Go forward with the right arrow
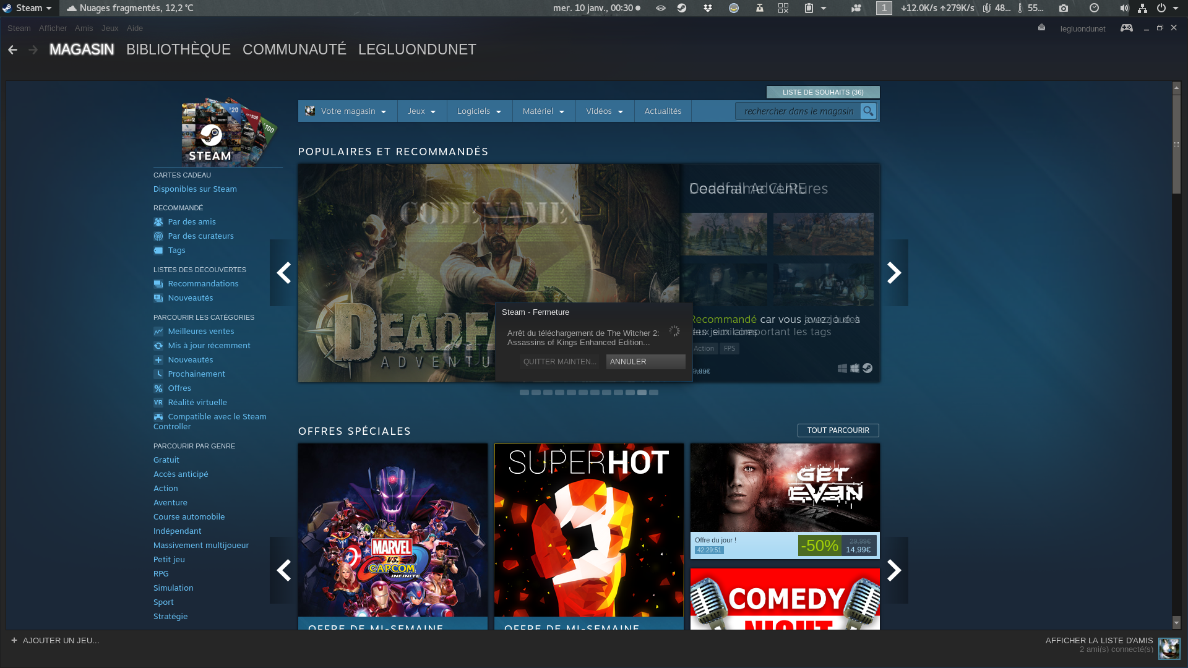 click(33, 50)
